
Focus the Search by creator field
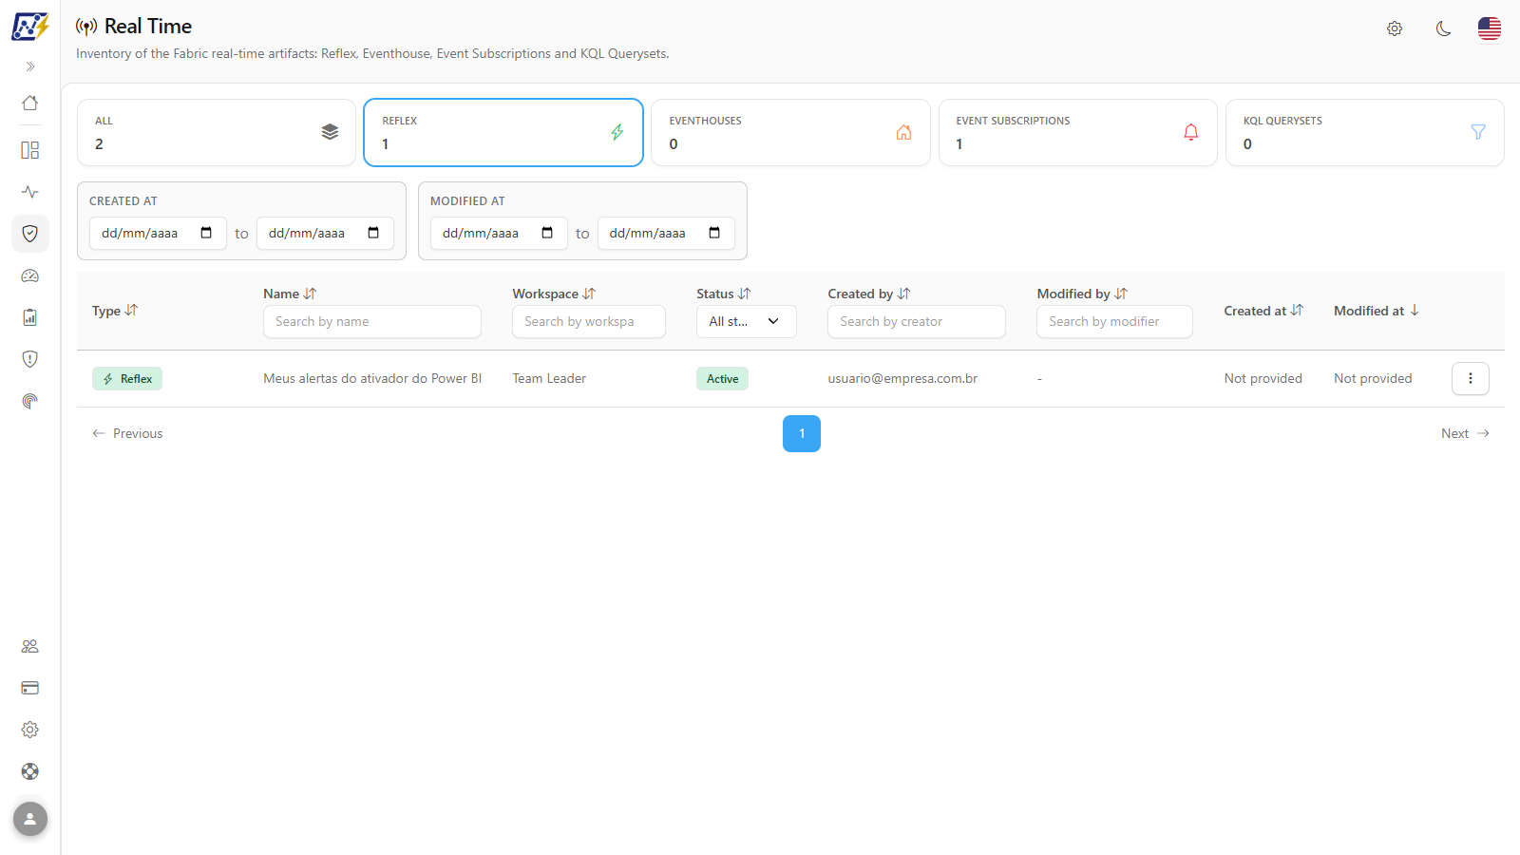click(916, 321)
